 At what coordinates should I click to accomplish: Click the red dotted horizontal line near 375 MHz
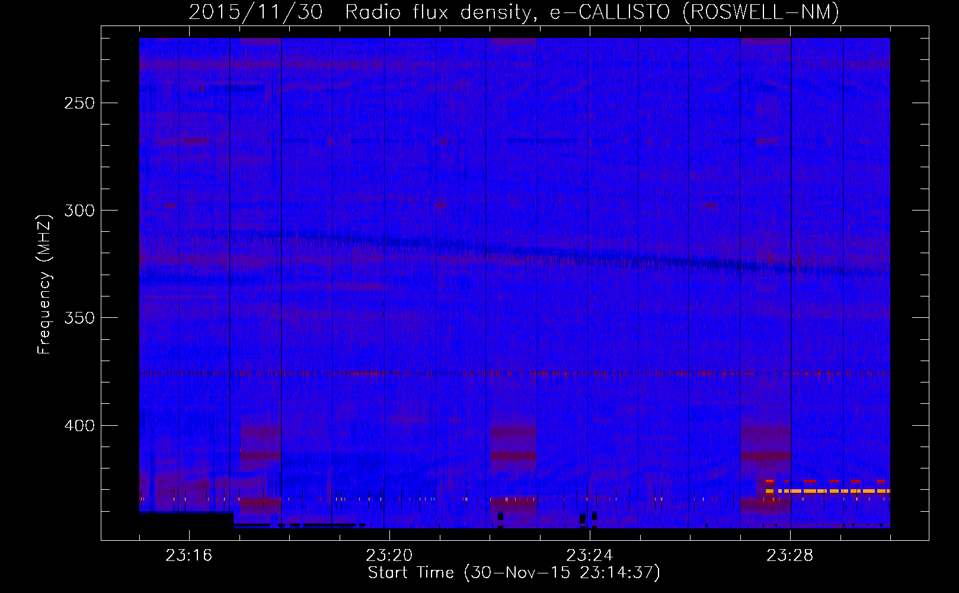(514, 373)
